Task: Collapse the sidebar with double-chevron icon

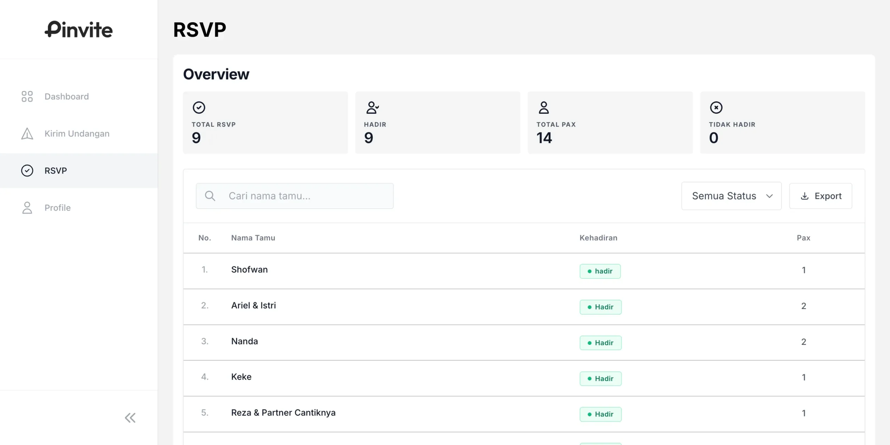Action: point(130,418)
